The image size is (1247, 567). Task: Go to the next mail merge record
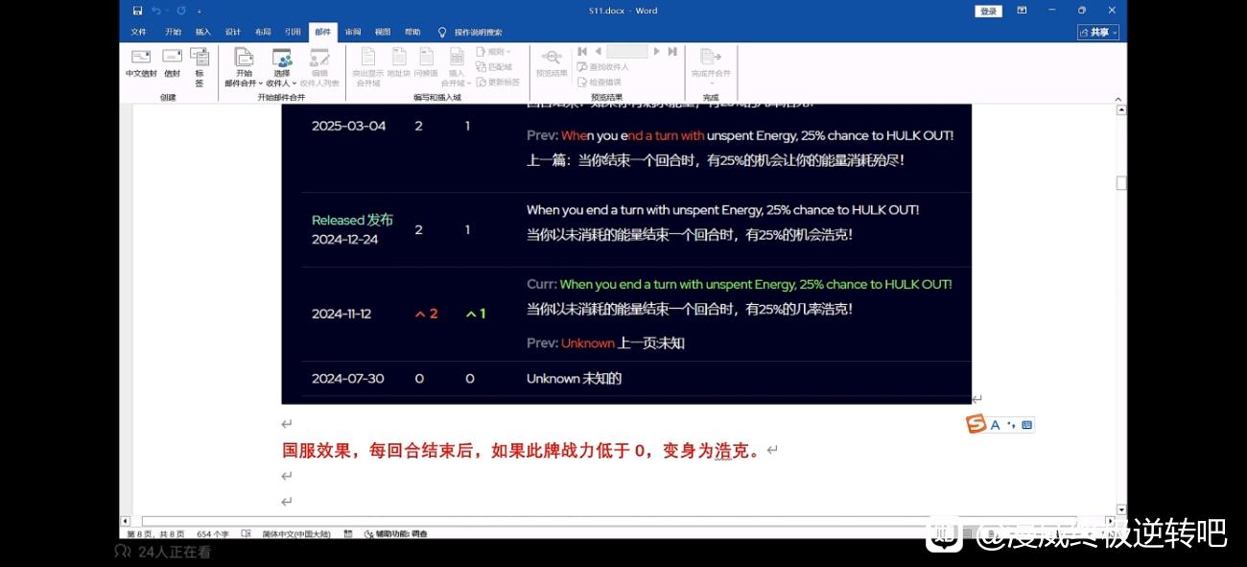657,52
